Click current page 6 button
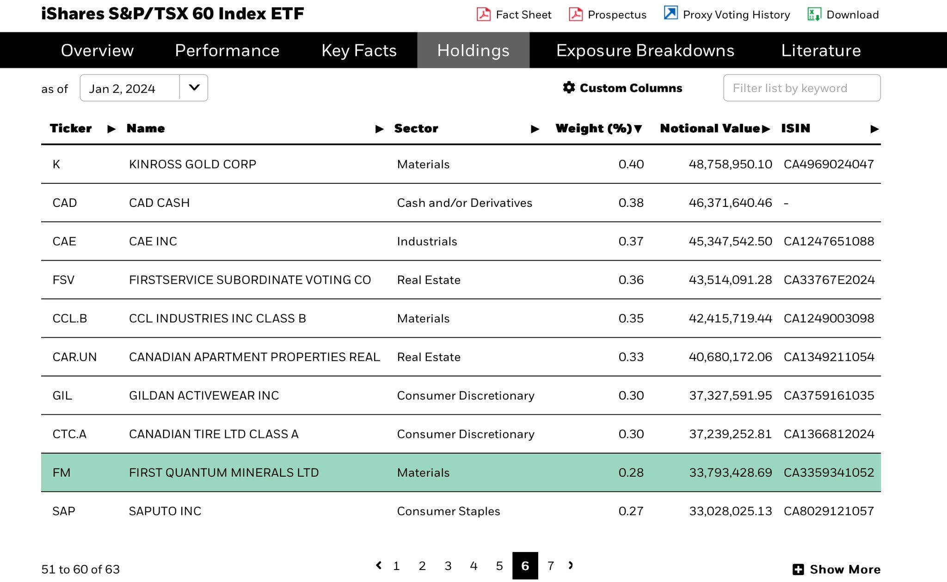 (x=525, y=566)
